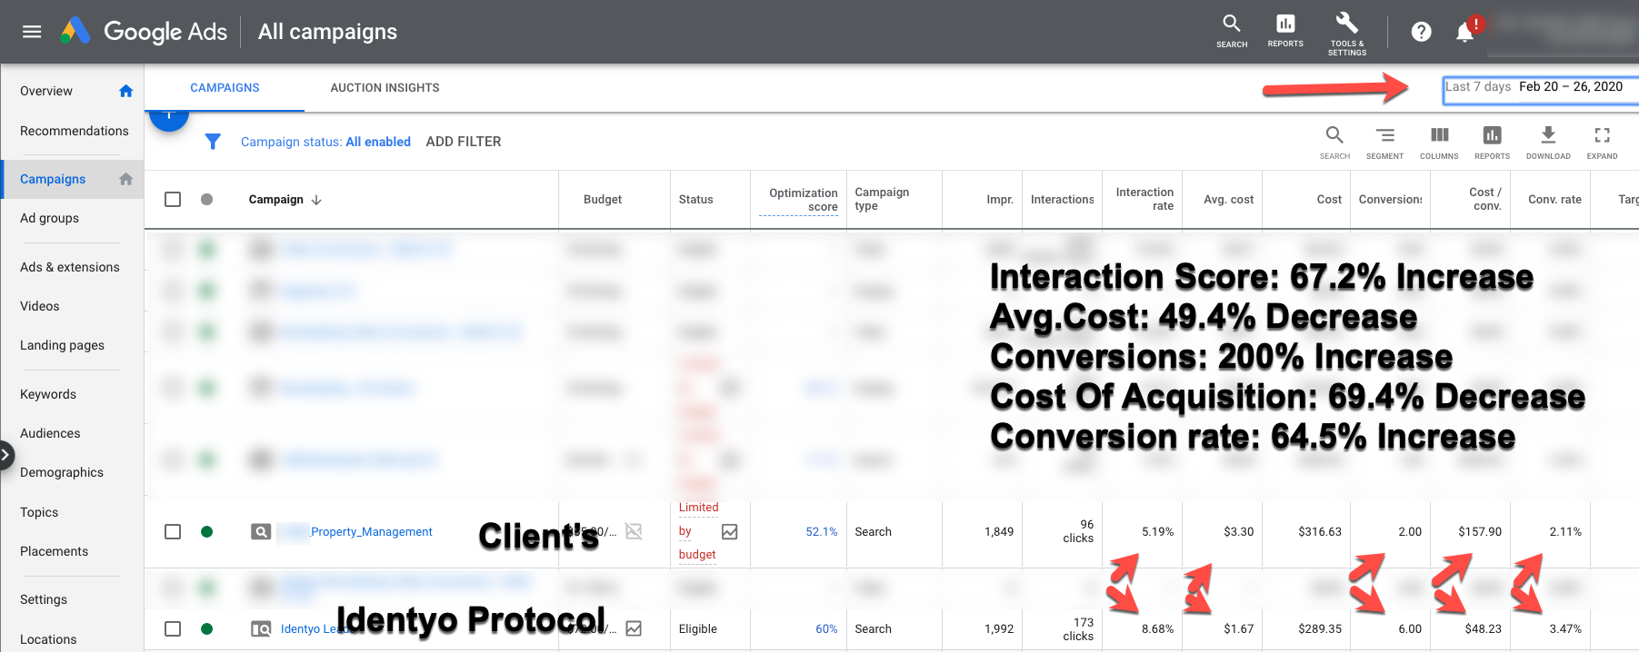This screenshot has width=1639, height=652.
Task: Toggle Identyo campaign green status dot
Action: 206,628
